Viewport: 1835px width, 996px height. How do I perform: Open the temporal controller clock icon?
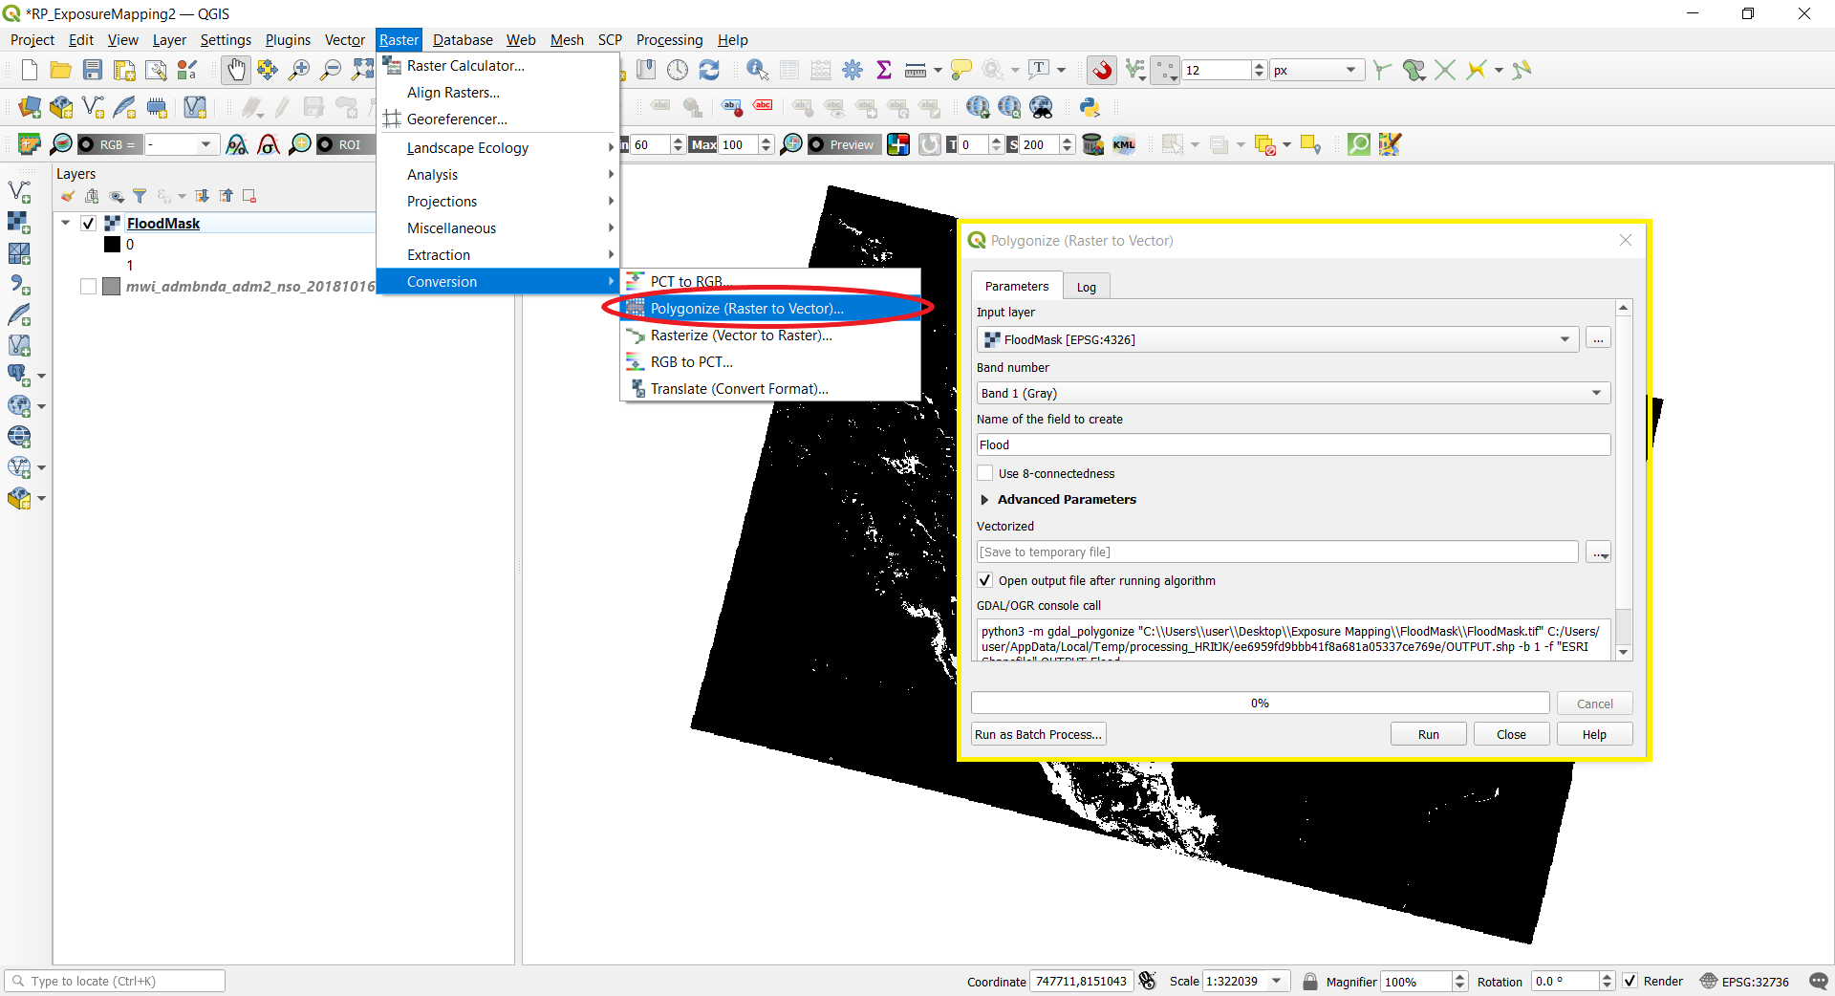[678, 69]
